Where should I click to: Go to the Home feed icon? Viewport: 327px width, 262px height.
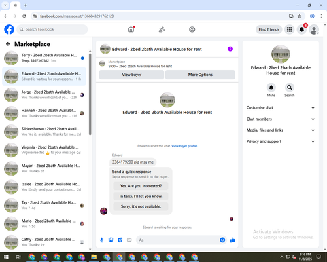pos(131,29)
